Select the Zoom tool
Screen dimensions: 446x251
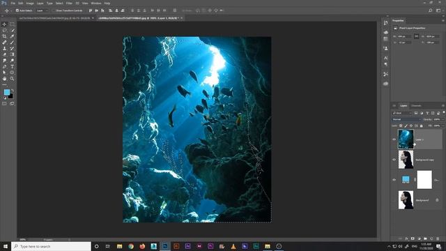[x=12, y=79]
